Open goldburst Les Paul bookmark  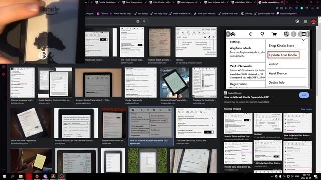[264, 14]
